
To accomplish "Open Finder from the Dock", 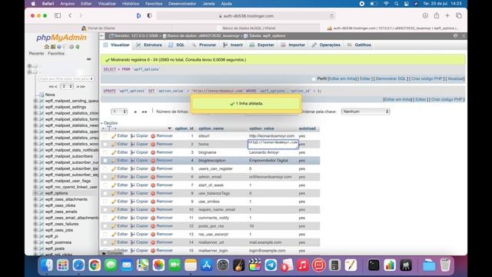I will pos(47,265).
